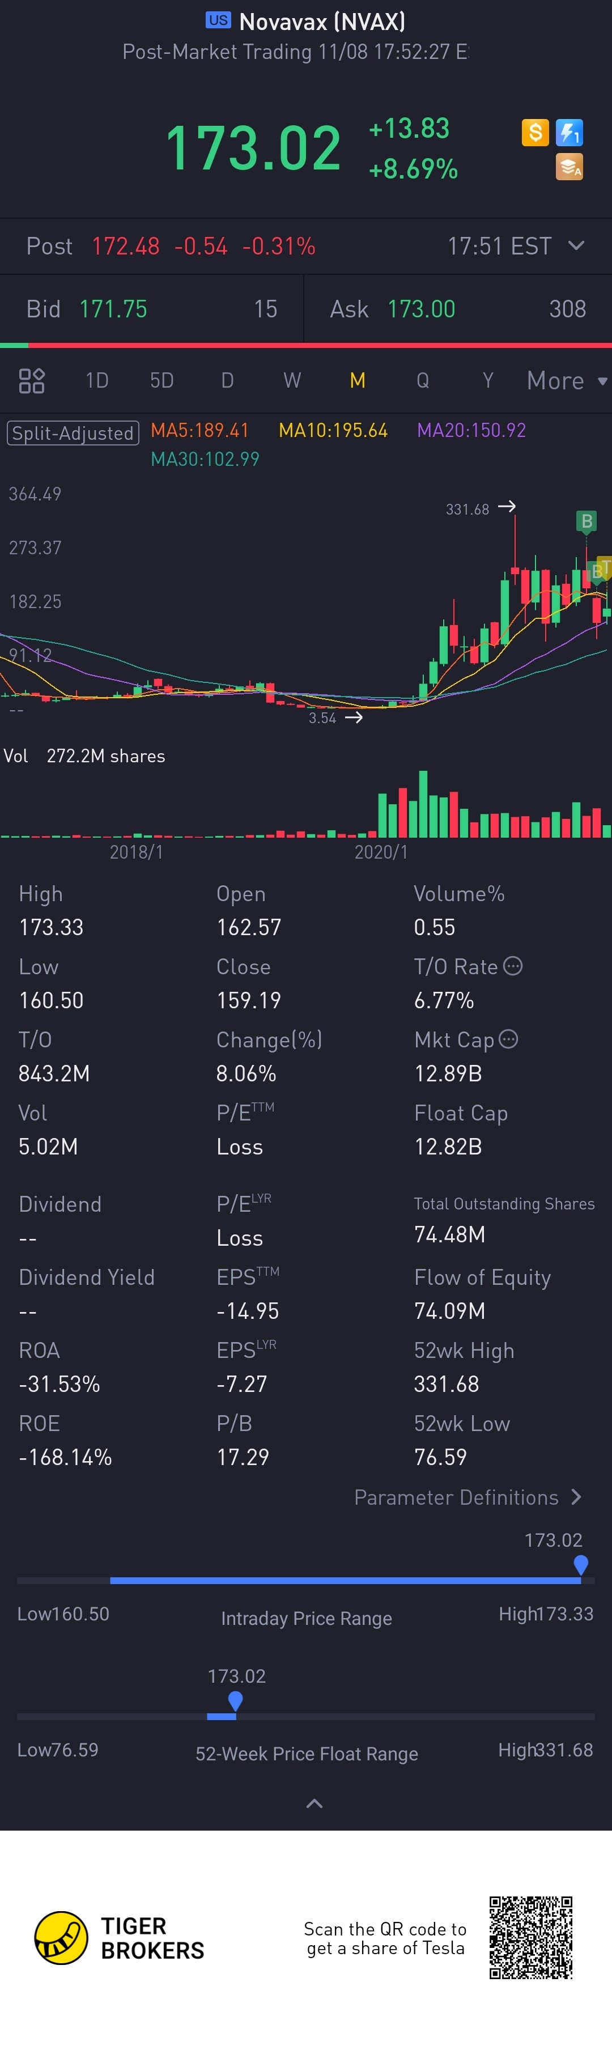Open the chart layout grid icon

32,380
